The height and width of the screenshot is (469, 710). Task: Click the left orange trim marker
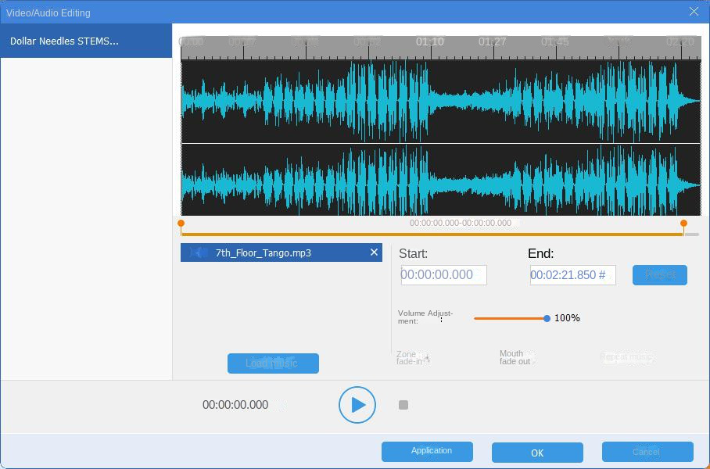(x=181, y=224)
